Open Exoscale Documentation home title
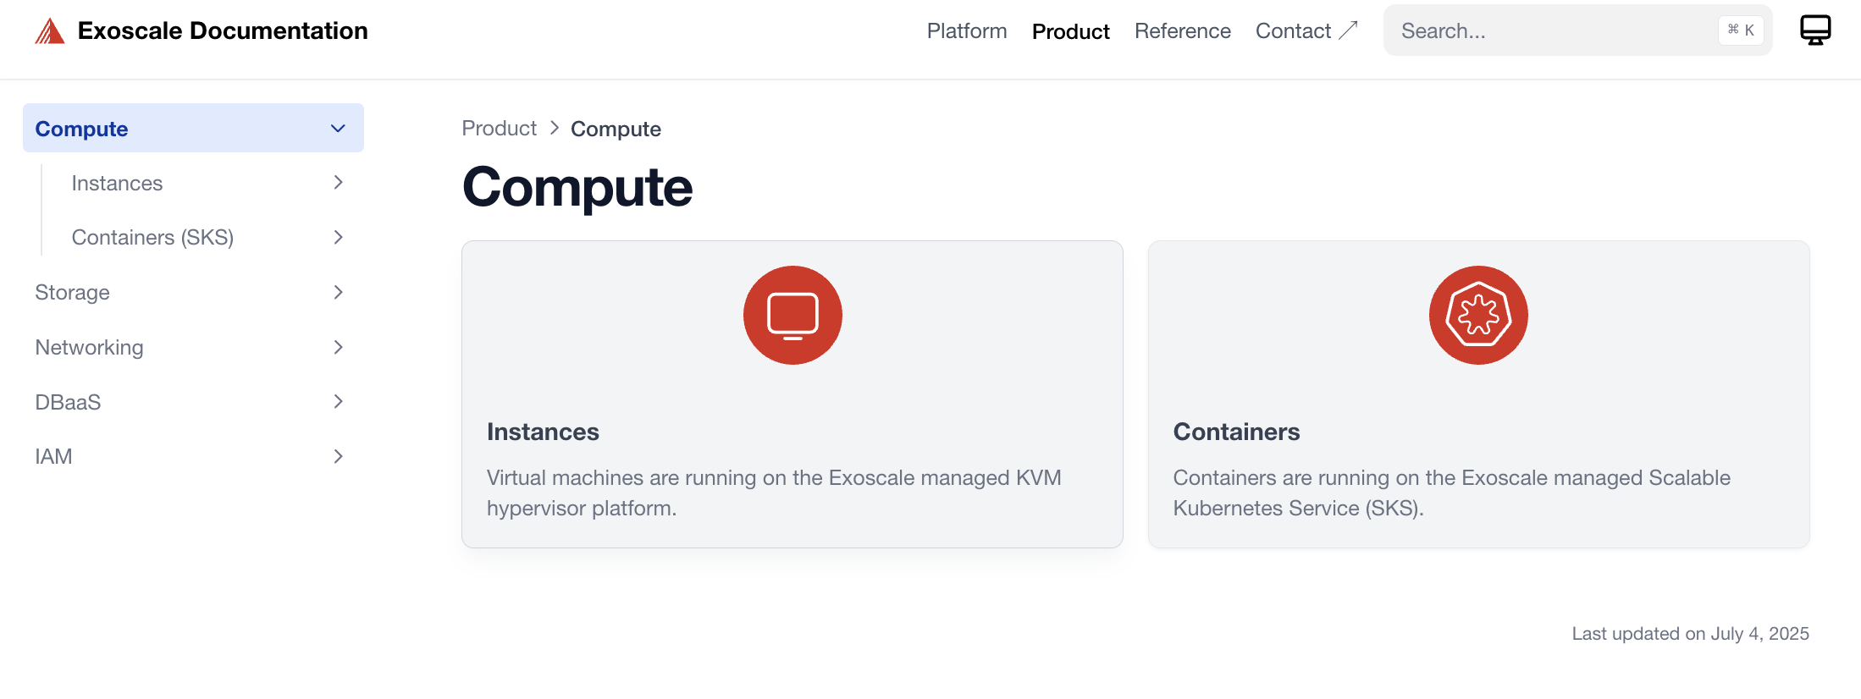 coord(223,31)
